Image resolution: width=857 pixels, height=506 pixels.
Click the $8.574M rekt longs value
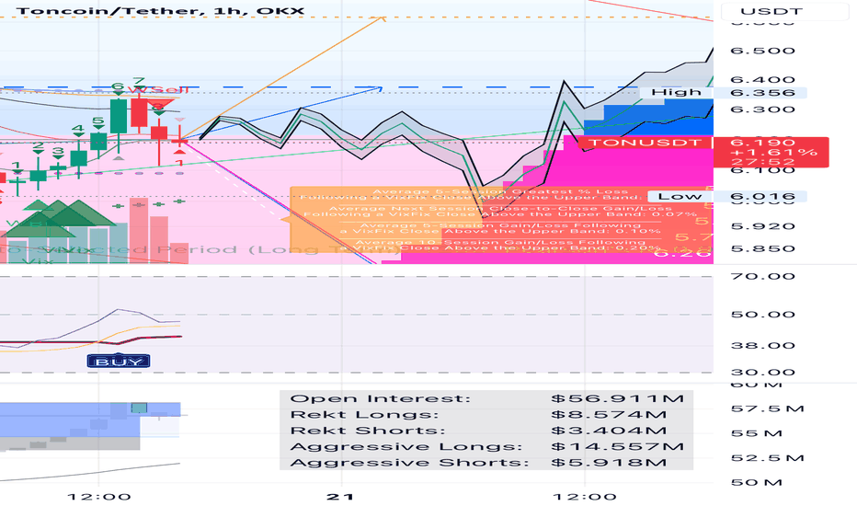[609, 415]
